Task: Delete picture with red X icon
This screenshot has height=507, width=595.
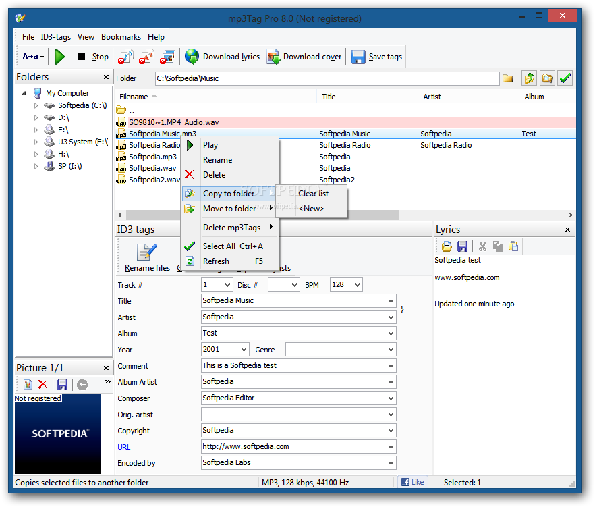Action: (43, 385)
